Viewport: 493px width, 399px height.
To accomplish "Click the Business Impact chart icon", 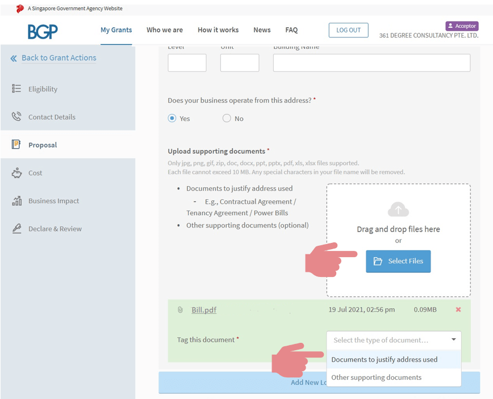I will (16, 201).
